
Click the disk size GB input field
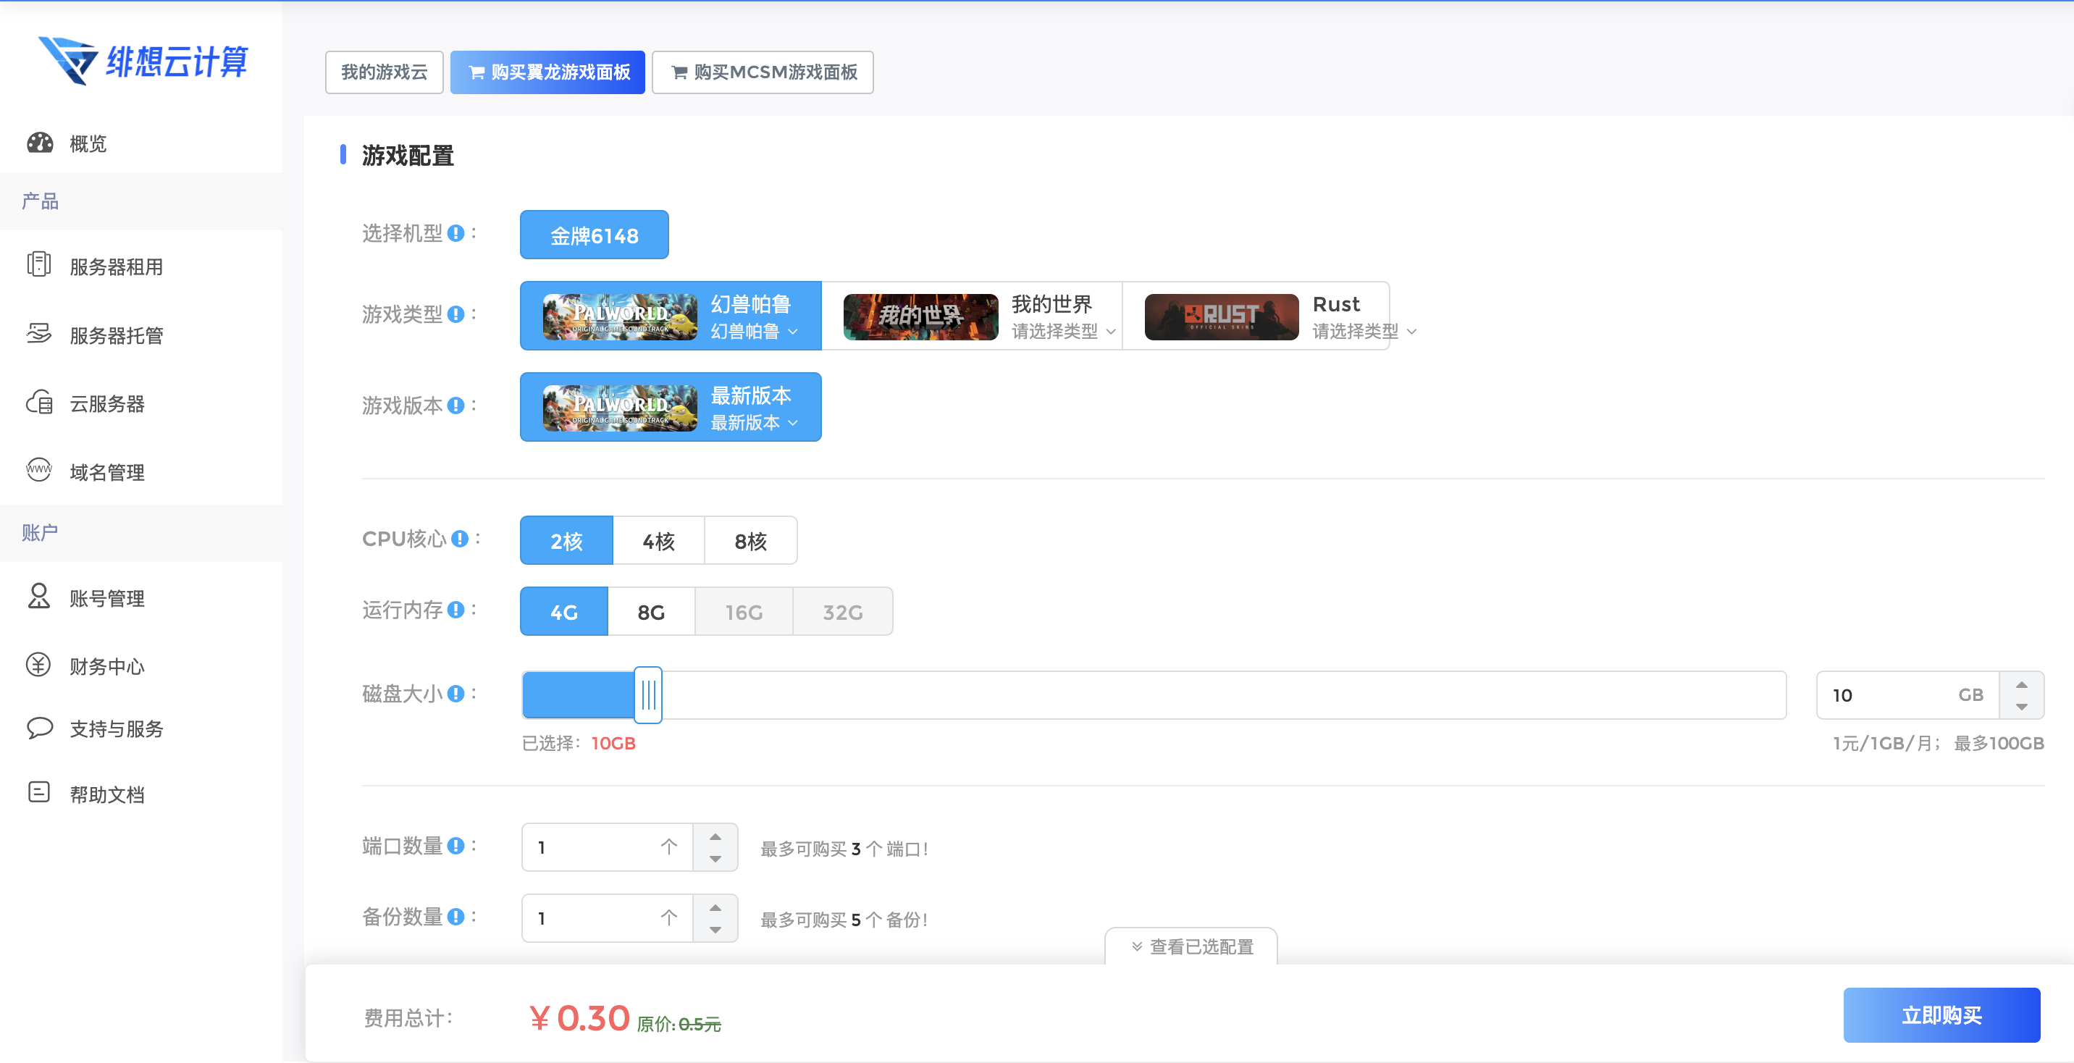(x=1907, y=695)
